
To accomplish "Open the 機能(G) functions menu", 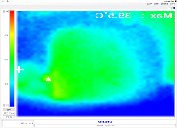I will [156, 4].
